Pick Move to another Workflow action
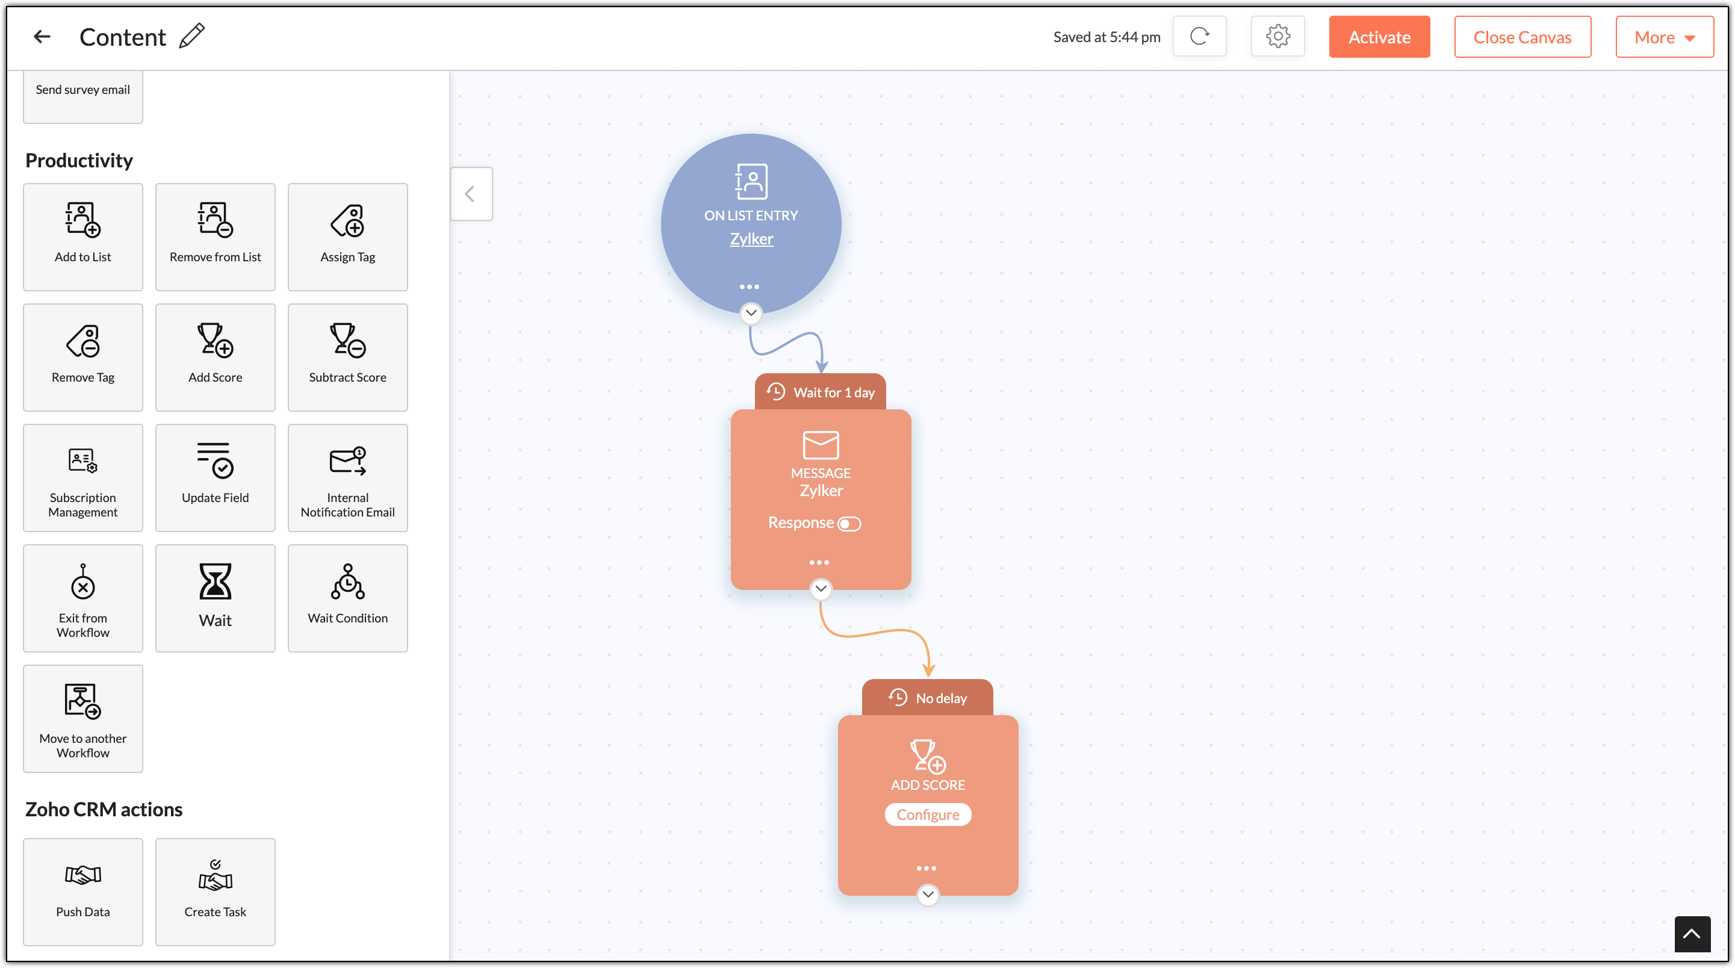The height and width of the screenshot is (968, 1735). click(x=83, y=719)
